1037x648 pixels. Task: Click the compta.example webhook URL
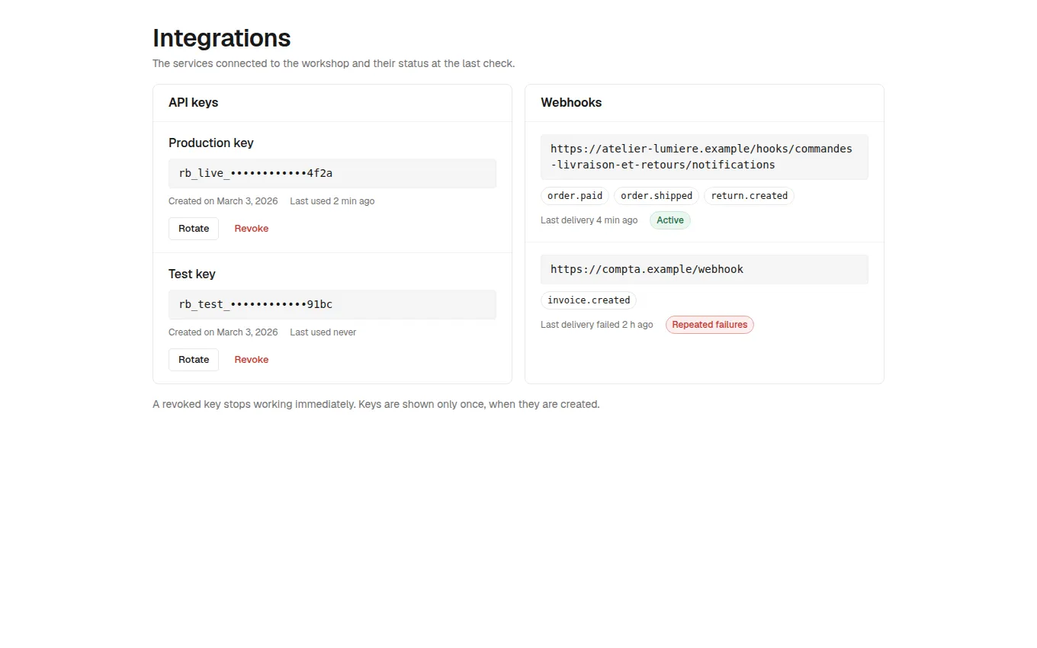705,269
